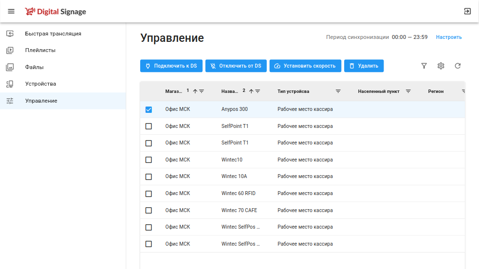
Task: Click the logout icon in header
Action: 467,11
